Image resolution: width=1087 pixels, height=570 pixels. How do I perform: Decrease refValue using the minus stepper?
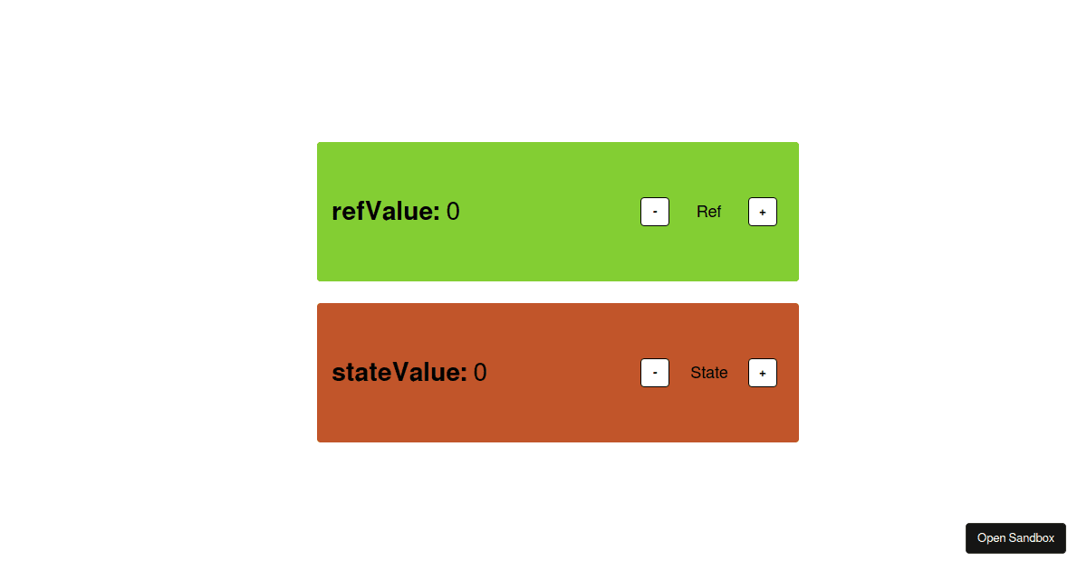pyautogui.click(x=654, y=211)
